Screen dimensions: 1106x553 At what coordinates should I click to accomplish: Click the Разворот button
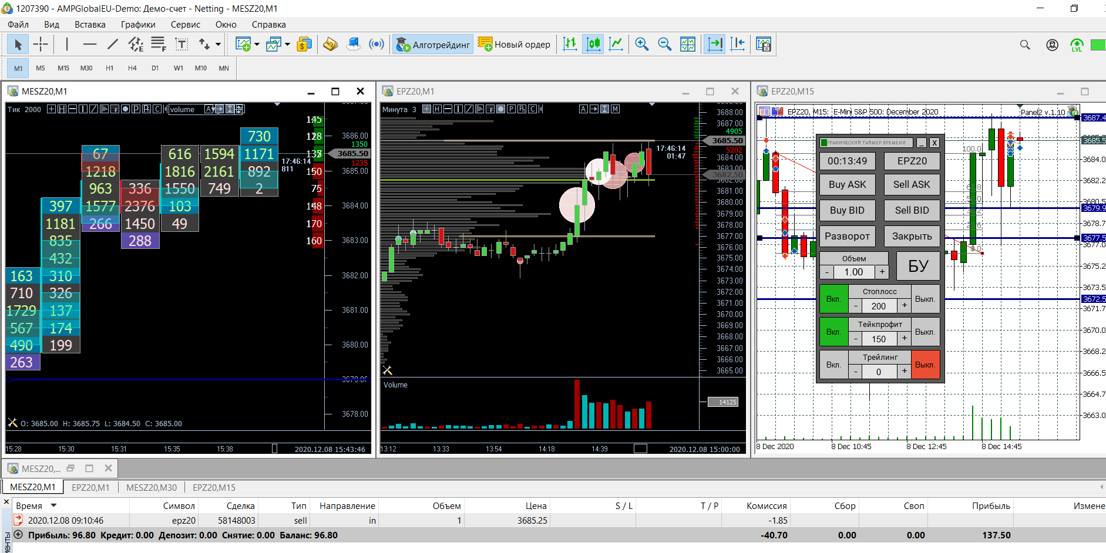click(x=847, y=236)
